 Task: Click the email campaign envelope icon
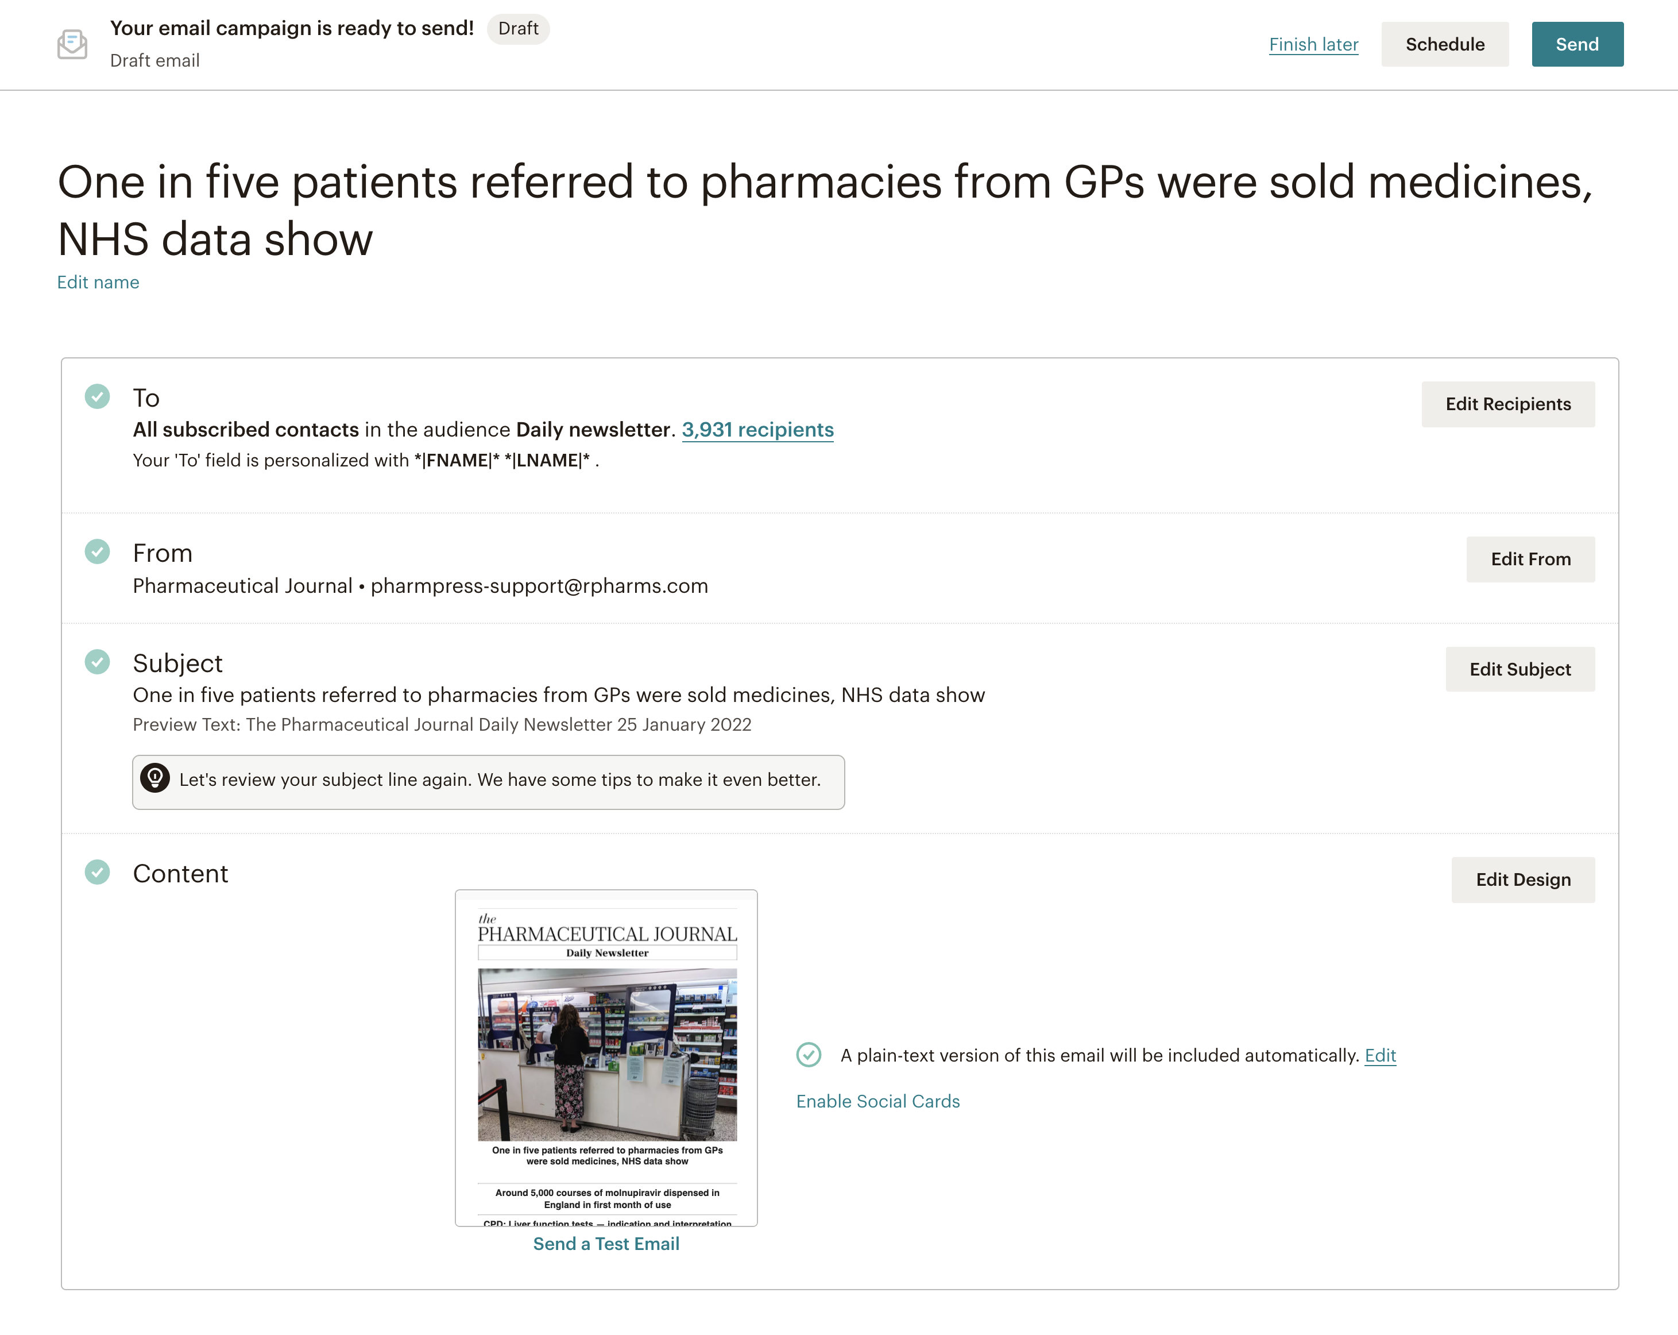coord(72,44)
